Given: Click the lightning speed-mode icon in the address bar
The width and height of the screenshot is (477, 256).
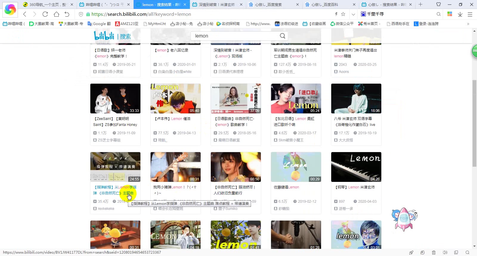Looking at the screenshot, I should pyautogui.click(x=336, y=14).
